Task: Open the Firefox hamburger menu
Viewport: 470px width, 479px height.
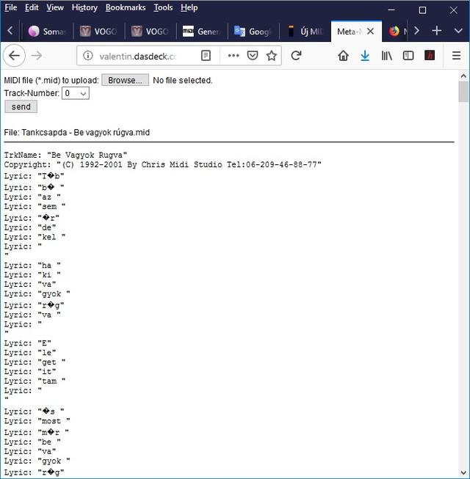Action: [455, 56]
